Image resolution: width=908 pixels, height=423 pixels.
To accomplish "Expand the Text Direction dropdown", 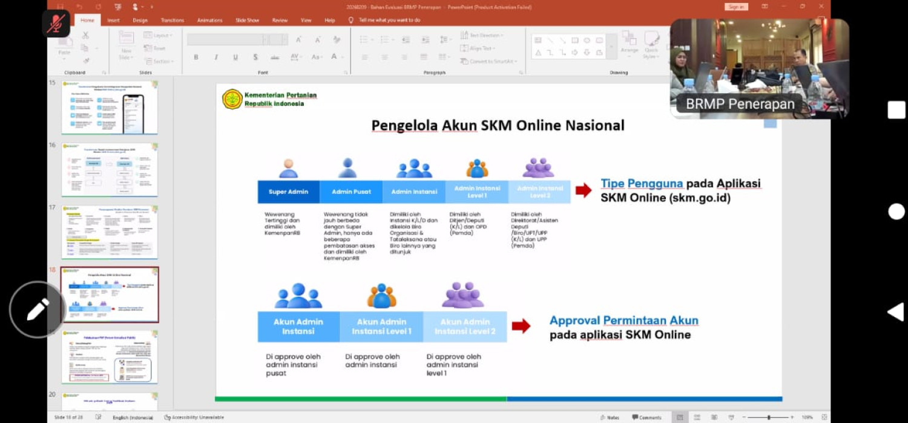I will tap(482, 36).
